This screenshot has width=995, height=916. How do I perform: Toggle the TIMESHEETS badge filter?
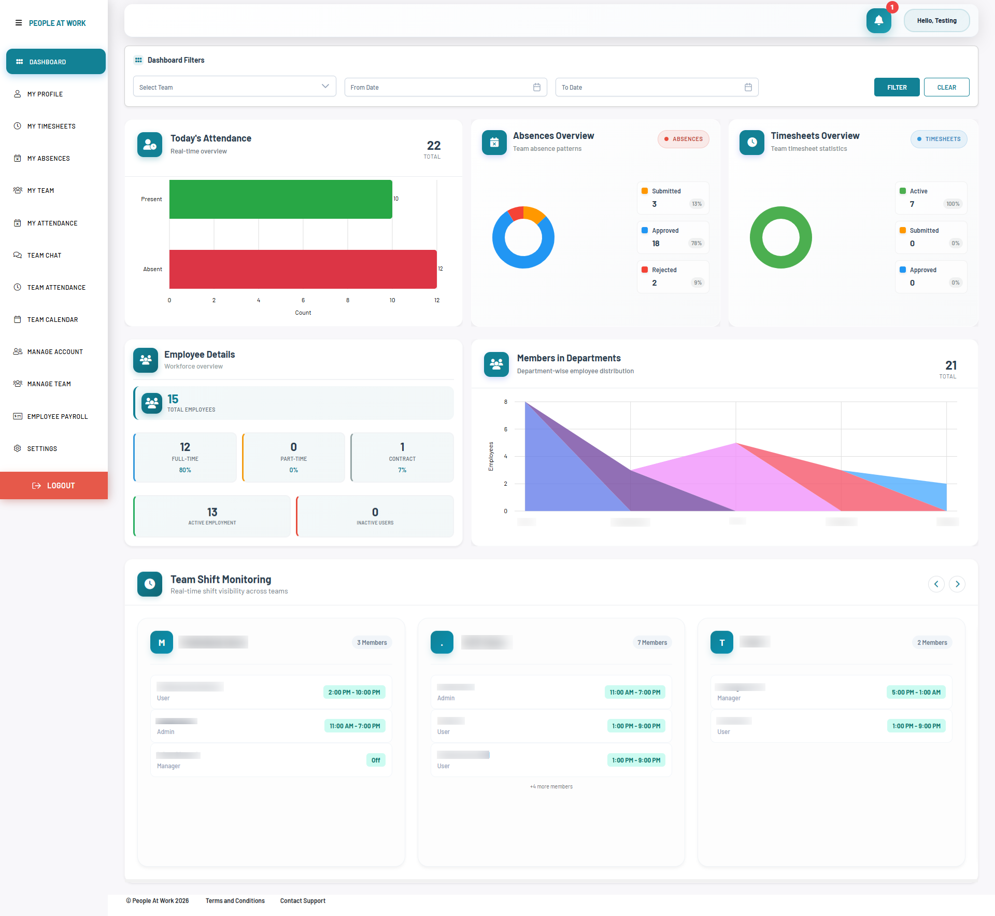[939, 139]
